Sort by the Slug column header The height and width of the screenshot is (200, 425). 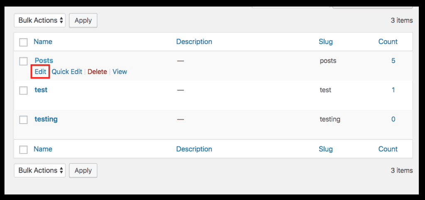click(325, 41)
